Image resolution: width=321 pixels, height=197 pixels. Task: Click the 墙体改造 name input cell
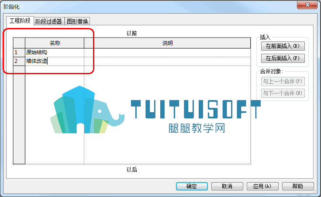point(55,61)
